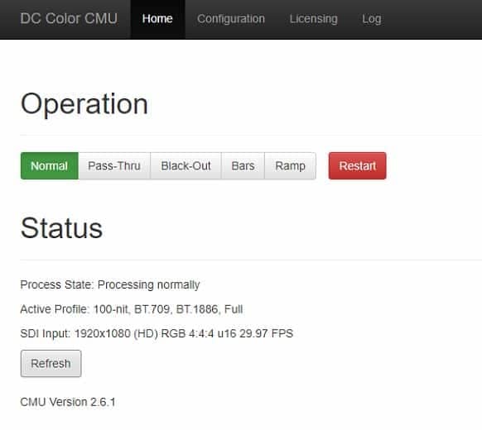Open the Configuration tab

pos(231,19)
